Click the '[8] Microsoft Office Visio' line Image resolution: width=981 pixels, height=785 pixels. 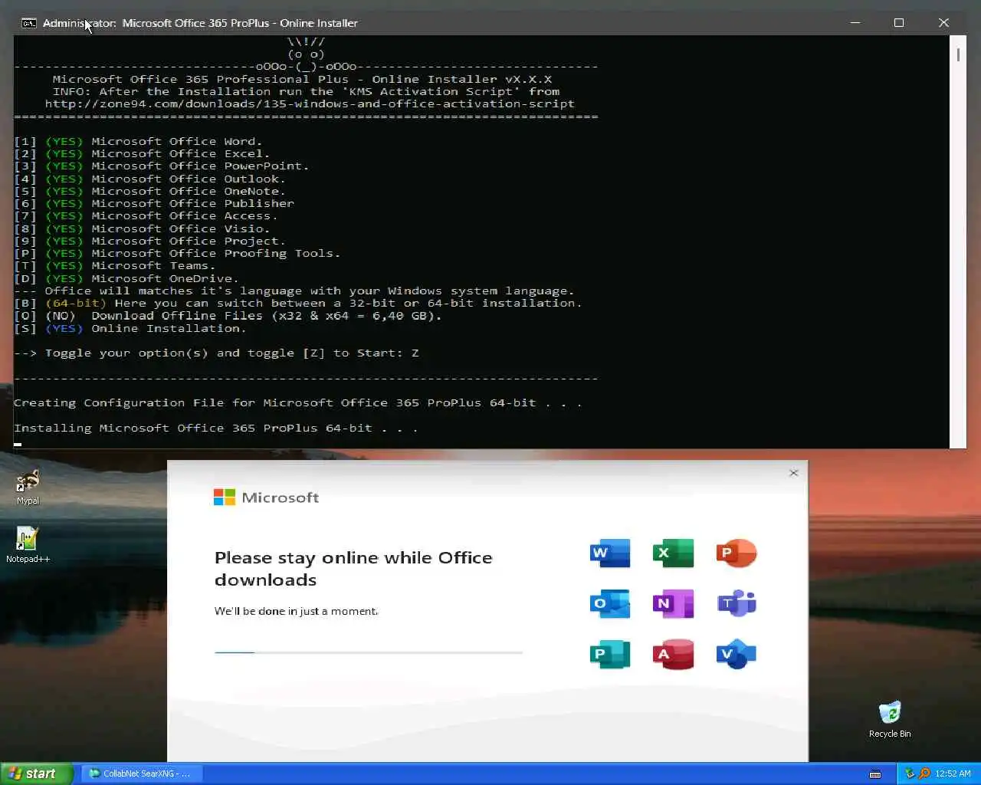coord(142,229)
